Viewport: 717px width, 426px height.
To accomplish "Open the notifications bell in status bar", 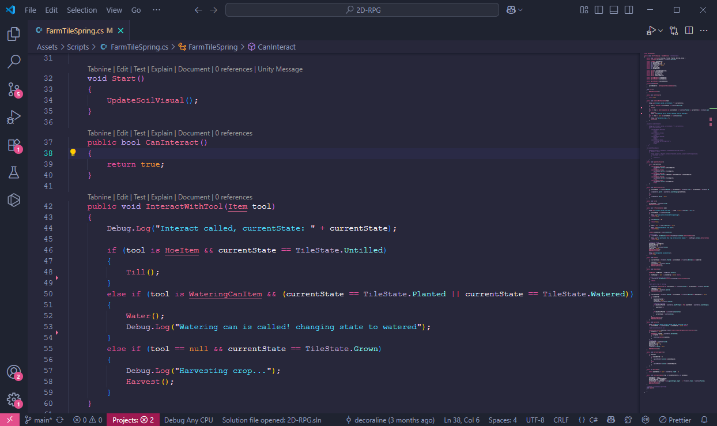I will click(704, 420).
